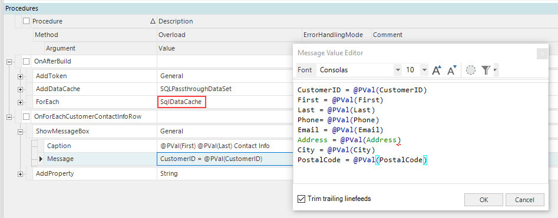Click the ErrorHandlingMode column header
The height and width of the screenshot is (218, 558).
(336, 35)
